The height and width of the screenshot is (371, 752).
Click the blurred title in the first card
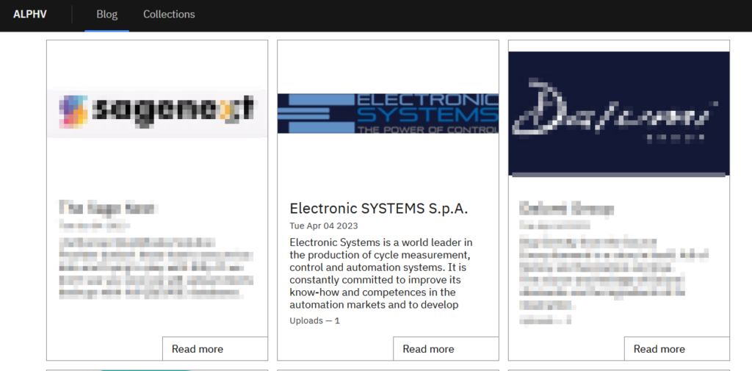[108, 208]
